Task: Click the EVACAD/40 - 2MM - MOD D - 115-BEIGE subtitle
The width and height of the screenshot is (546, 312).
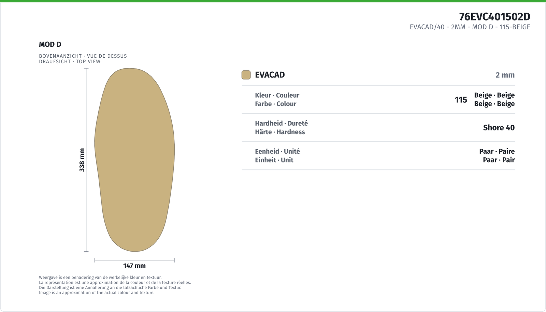Action: tap(470, 27)
